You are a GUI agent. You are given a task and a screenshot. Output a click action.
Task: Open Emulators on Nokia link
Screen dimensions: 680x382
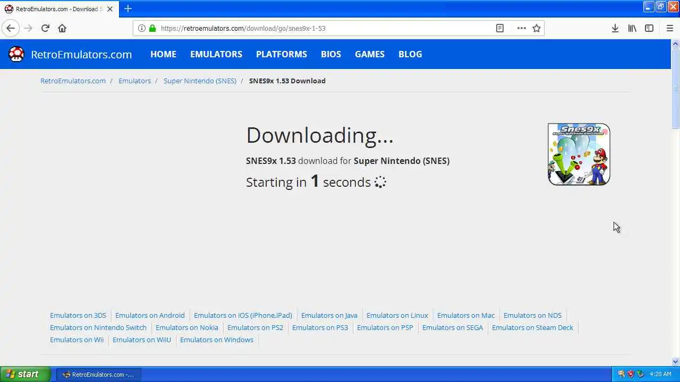click(x=187, y=327)
